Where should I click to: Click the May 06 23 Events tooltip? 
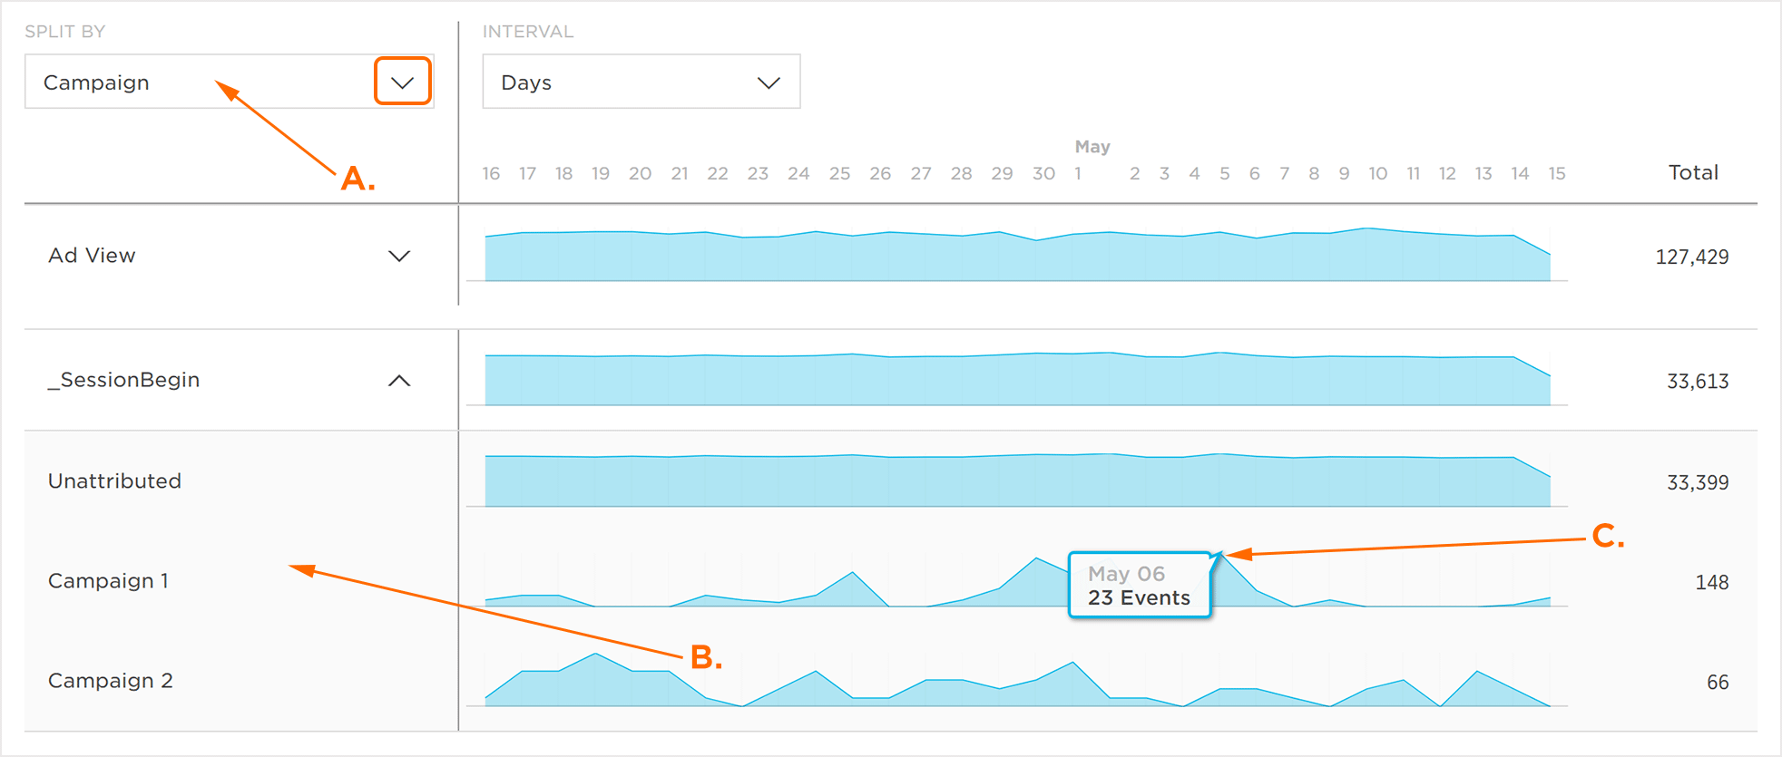pyautogui.click(x=1139, y=586)
